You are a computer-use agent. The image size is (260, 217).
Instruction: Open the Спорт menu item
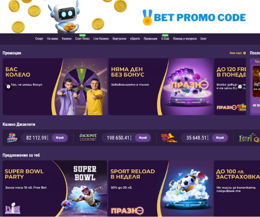pos(39,39)
